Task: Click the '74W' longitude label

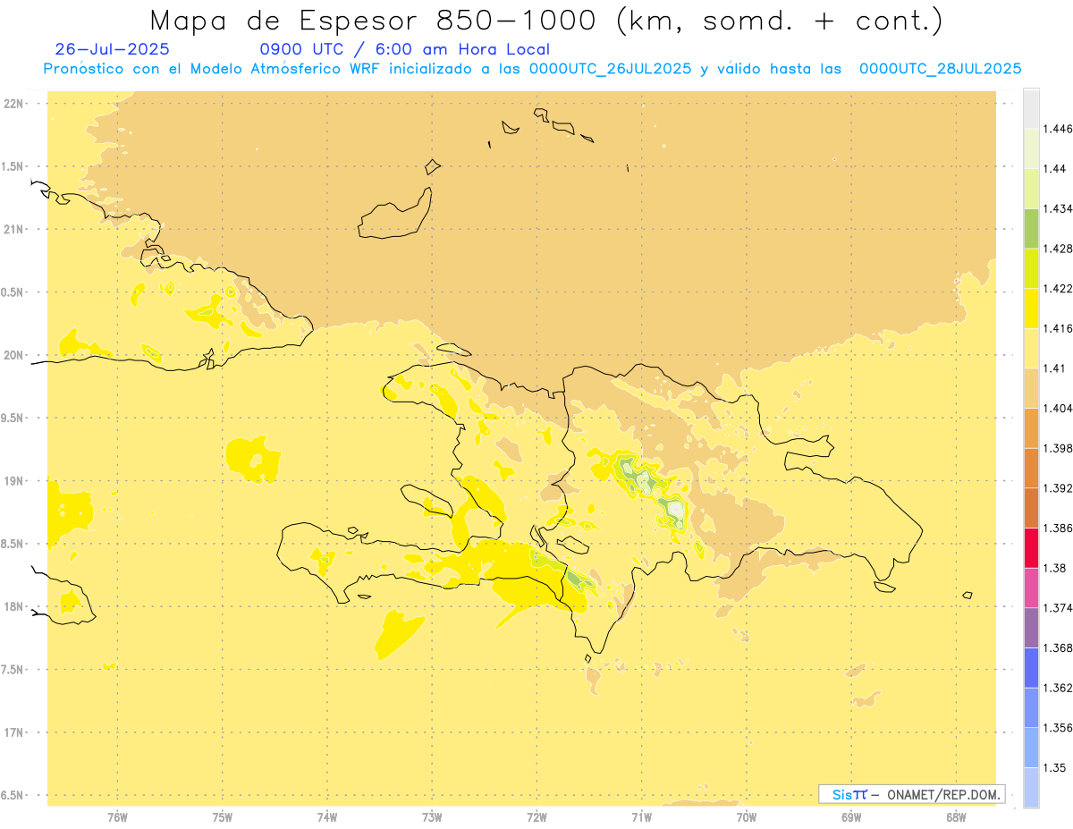Action: click(327, 817)
